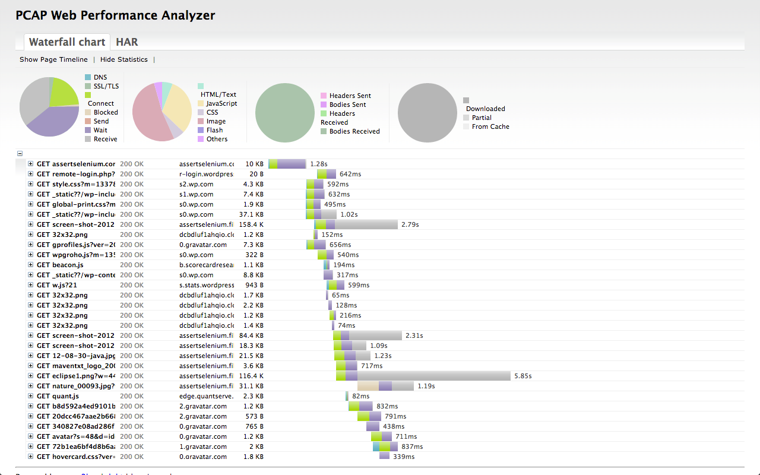This screenshot has width=760, height=475.
Task: Click the Receive legend color swatch
Action: click(88, 139)
